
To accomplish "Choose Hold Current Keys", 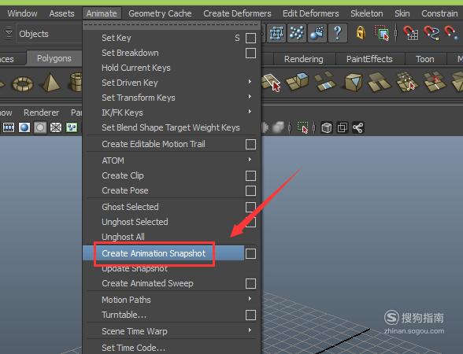I will click(x=135, y=68).
